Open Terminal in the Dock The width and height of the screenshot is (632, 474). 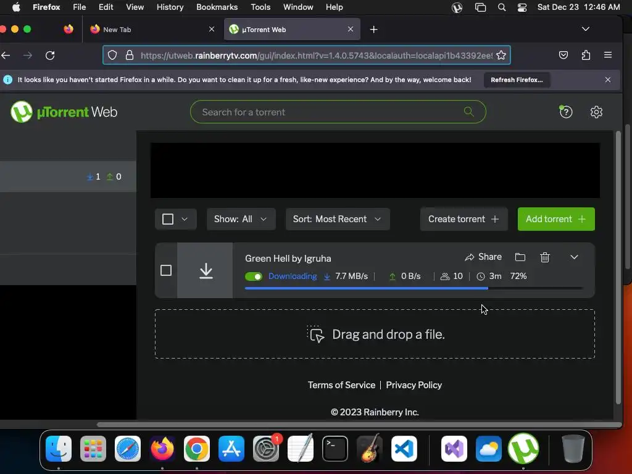point(335,448)
